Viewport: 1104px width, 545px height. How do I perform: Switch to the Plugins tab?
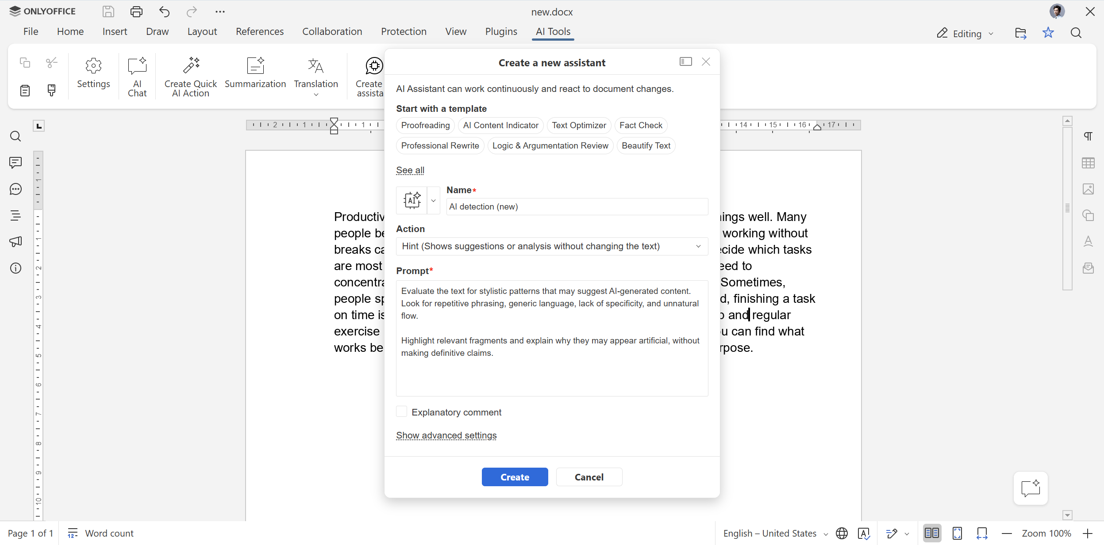point(501,32)
